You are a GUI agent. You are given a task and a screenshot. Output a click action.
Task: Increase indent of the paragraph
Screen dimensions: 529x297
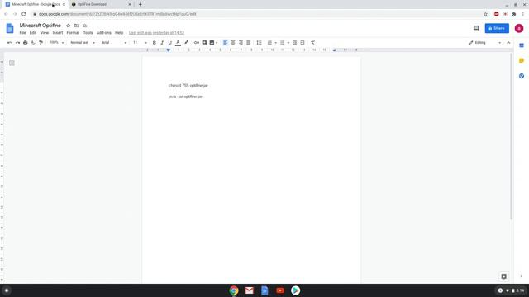coord(303,43)
